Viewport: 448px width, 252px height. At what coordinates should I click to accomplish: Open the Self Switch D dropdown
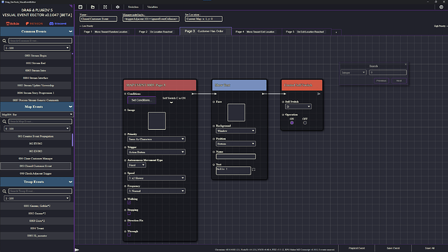[298, 107]
